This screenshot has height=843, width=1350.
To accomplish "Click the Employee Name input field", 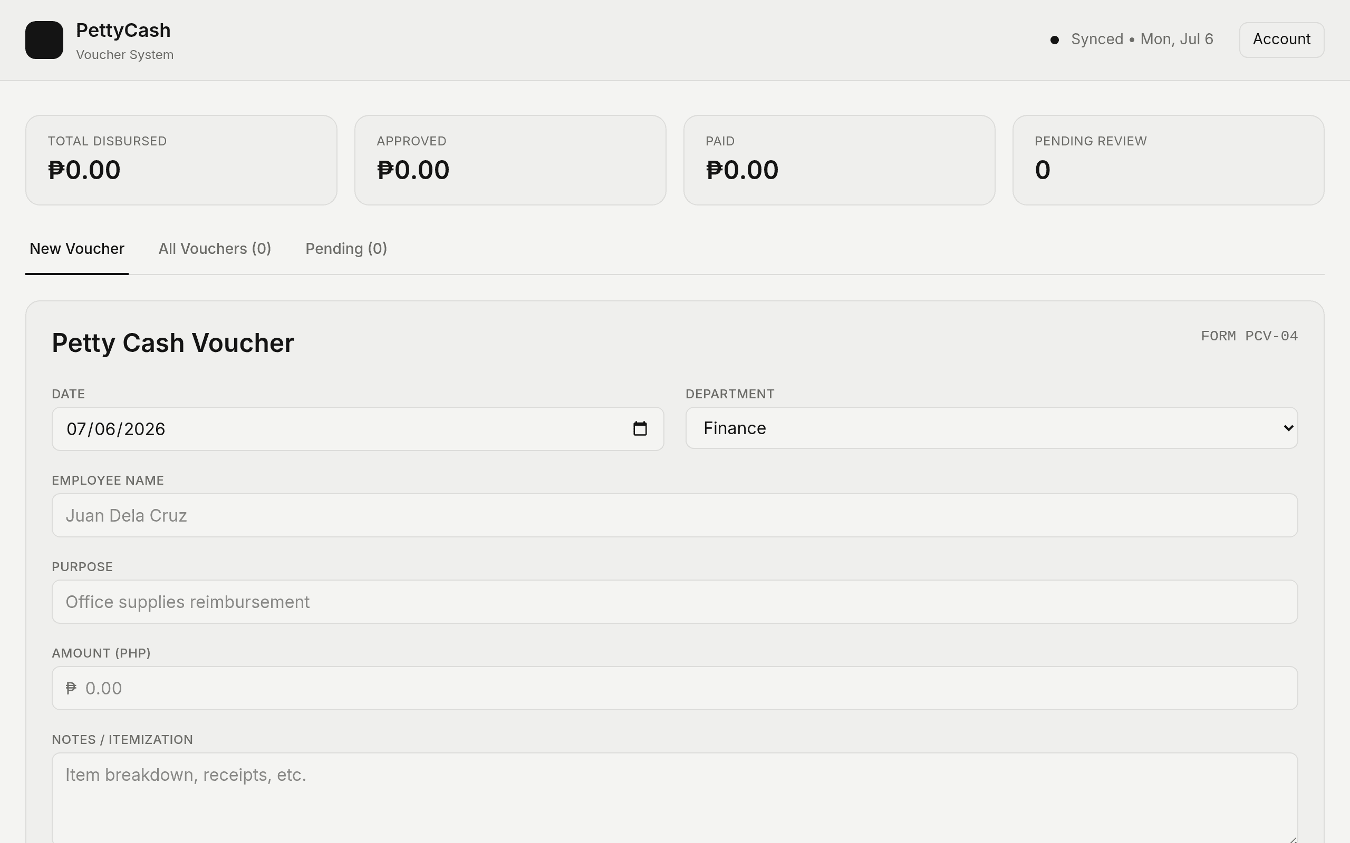I will click(674, 515).
